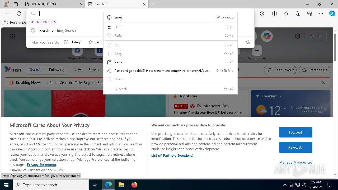Click the Personalise button
338x190 pixels.
314,70
